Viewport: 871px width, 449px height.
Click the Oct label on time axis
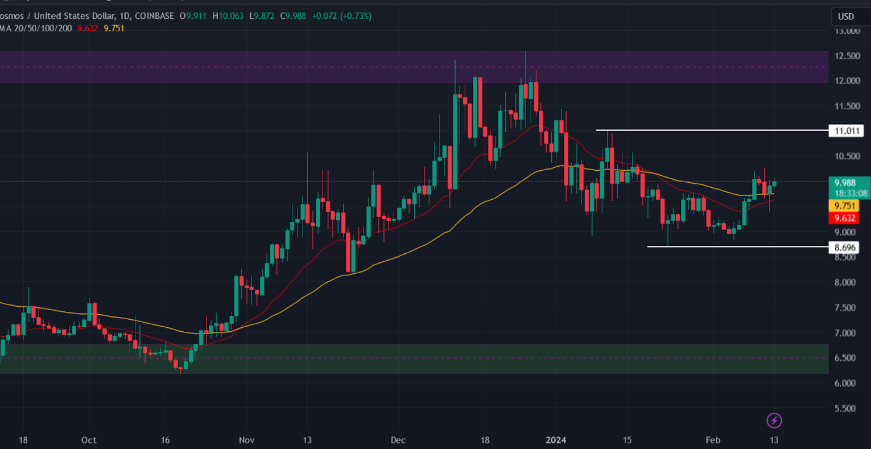click(x=89, y=440)
